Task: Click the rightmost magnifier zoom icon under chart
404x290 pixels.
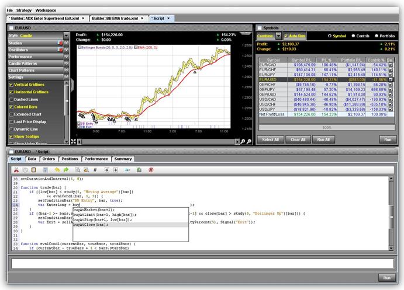Action: [248, 141]
